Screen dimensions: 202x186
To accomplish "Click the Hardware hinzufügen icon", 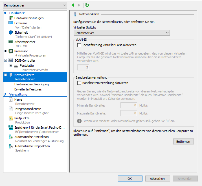I will pyautogui.click(x=11, y=18).
